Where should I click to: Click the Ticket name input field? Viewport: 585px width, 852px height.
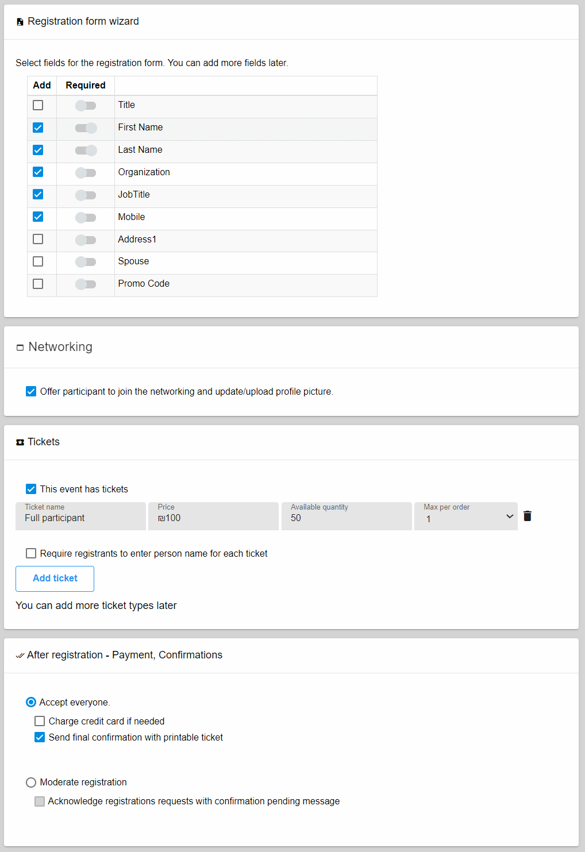click(80, 516)
